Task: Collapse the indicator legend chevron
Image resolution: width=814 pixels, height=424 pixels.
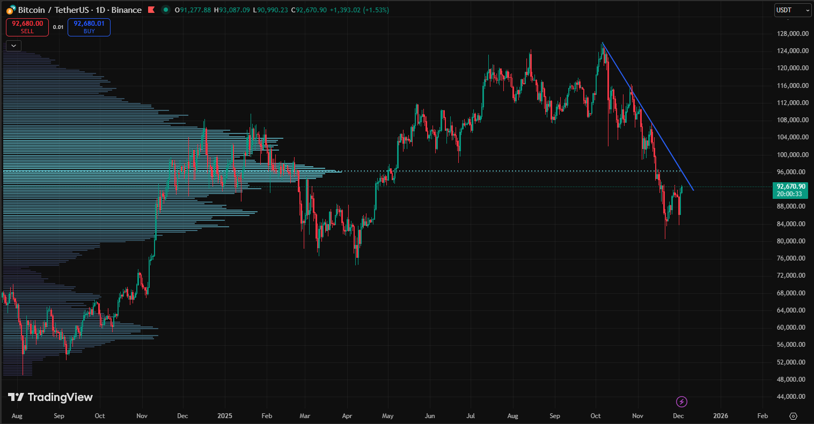Action: (14, 46)
